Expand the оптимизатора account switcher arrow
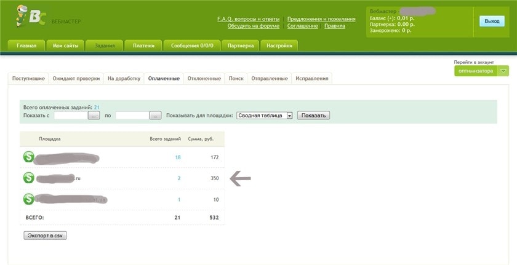Screen dimensions: 517x265 [x=503, y=71]
